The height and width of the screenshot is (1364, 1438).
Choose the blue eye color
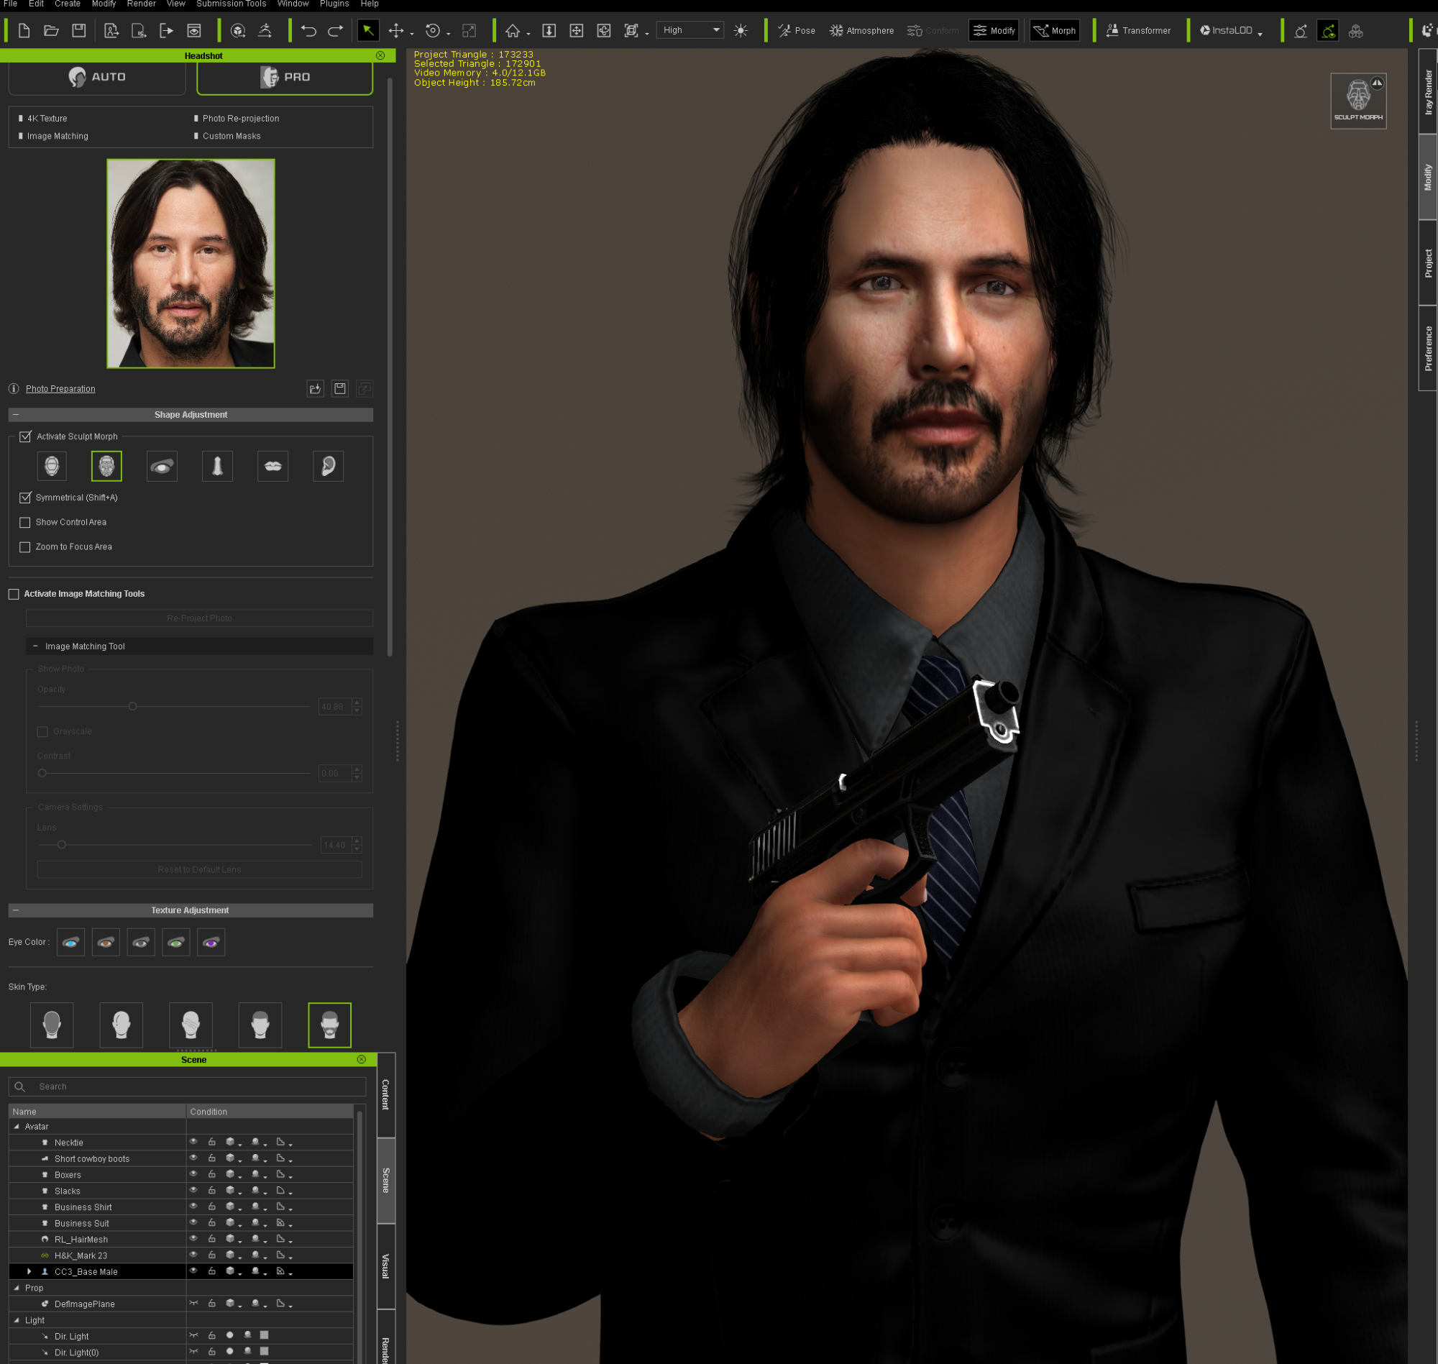[x=70, y=943]
